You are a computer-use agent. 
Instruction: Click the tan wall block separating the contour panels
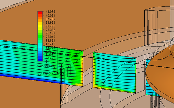point(88,68)
